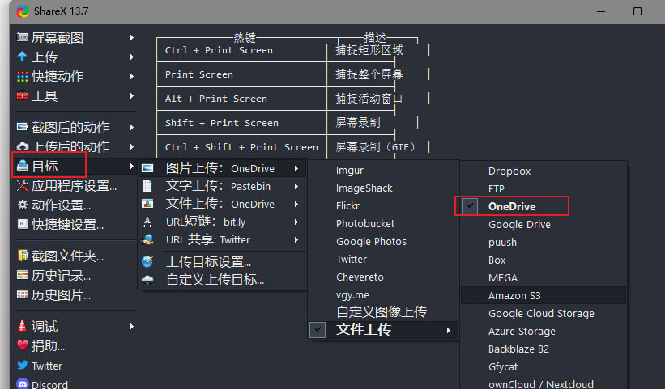Select 自定义图像上传 custom image uploader
Image resolution: width=665 pixels, height=389 pixels.
pos(383,312)
